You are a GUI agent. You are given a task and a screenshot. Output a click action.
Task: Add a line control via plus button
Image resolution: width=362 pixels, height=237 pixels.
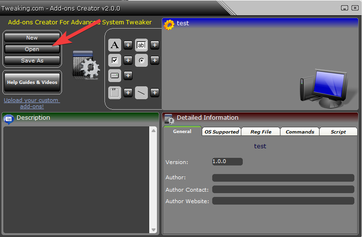(x=155, y=93)
